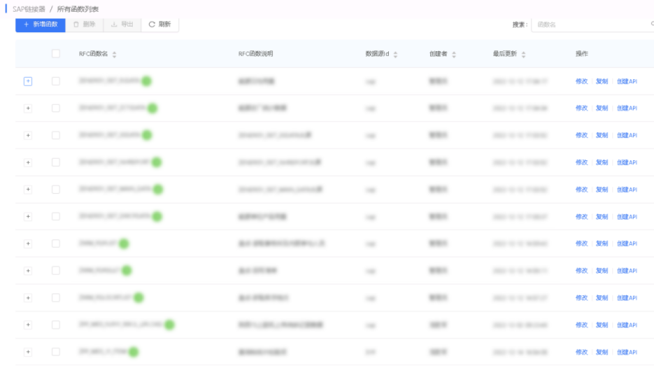Check the third row's checkbox

pyautogui.click(x=56, y=135)
